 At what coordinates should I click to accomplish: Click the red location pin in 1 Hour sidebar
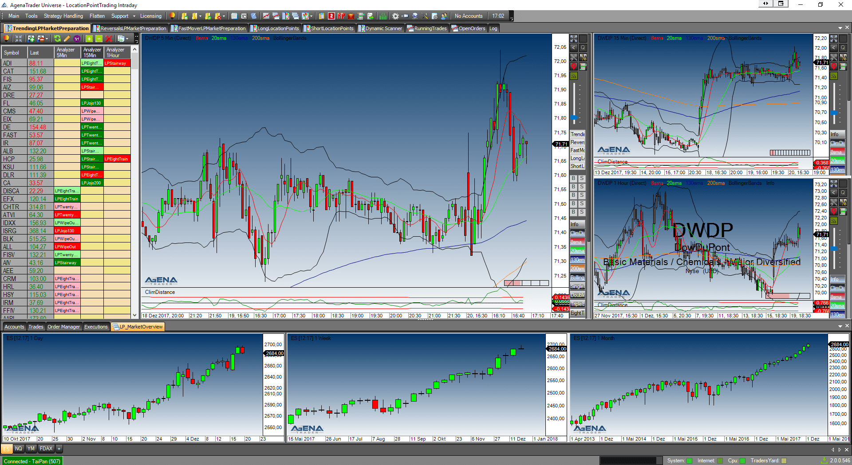(834, 211)
